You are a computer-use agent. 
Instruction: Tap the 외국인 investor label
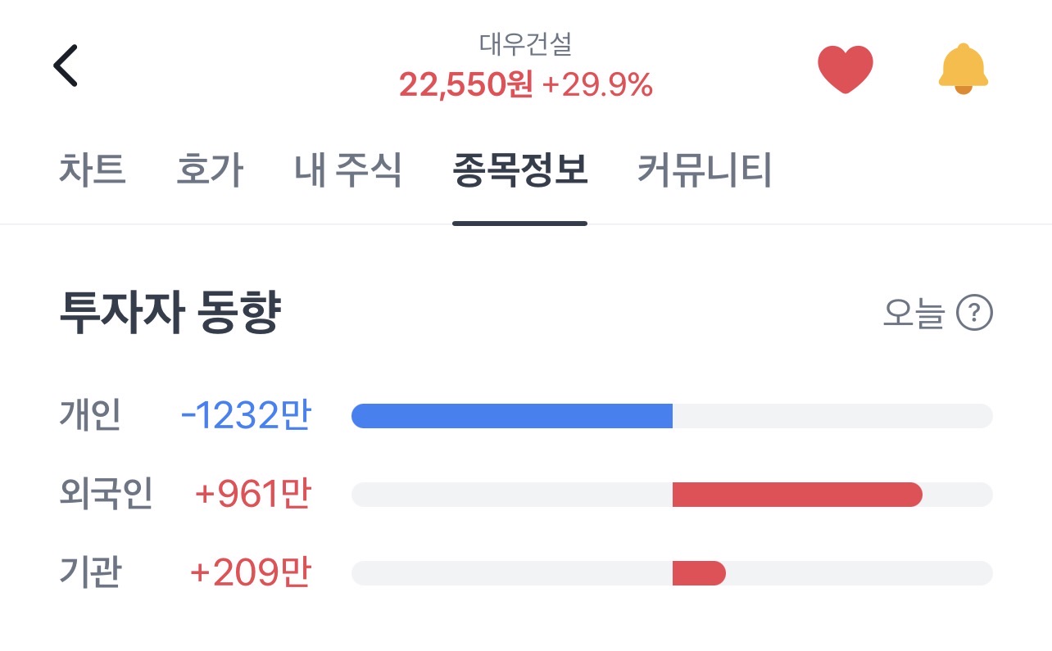pos(107,494)
